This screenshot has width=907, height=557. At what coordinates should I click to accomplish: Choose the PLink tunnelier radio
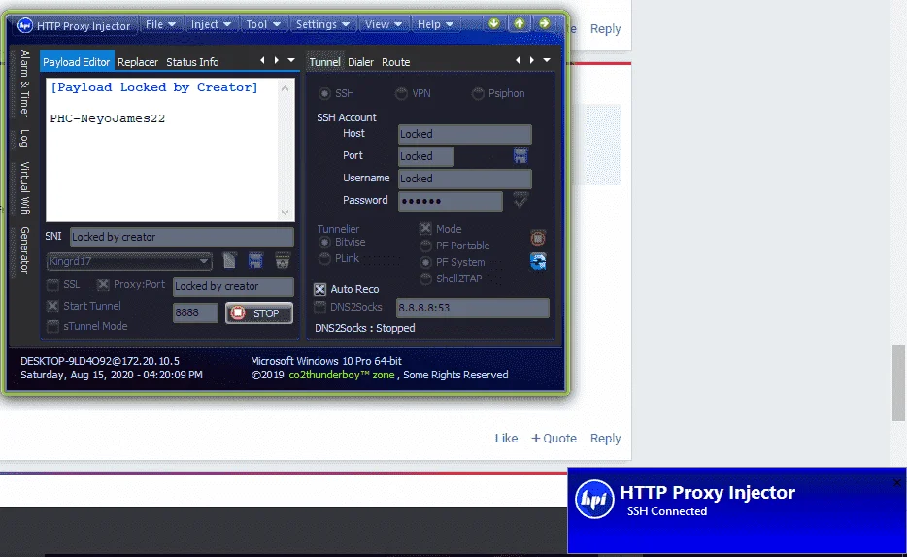pyautogui.click(x=324, y=258)
